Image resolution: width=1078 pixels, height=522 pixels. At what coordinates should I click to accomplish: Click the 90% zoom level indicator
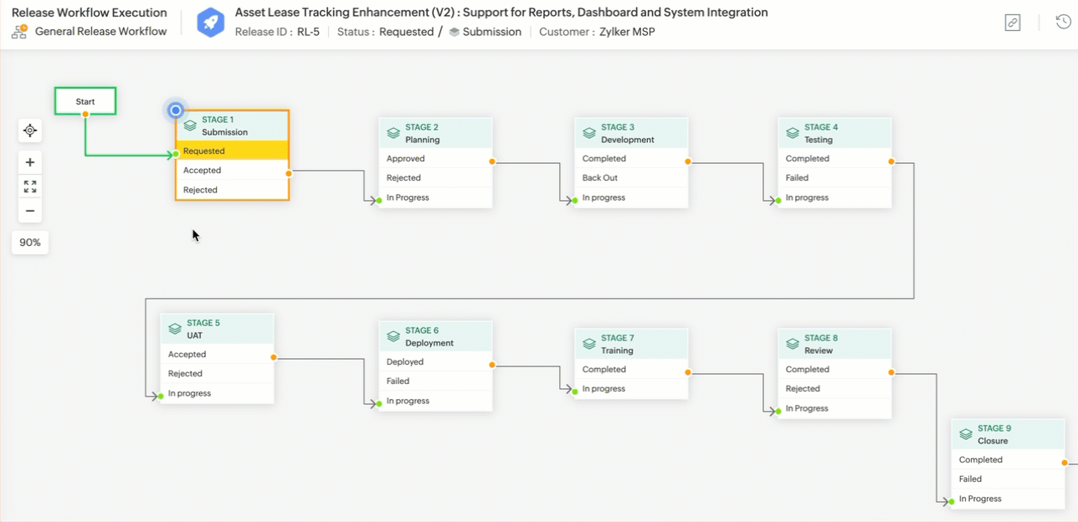[x=30, y=243]
